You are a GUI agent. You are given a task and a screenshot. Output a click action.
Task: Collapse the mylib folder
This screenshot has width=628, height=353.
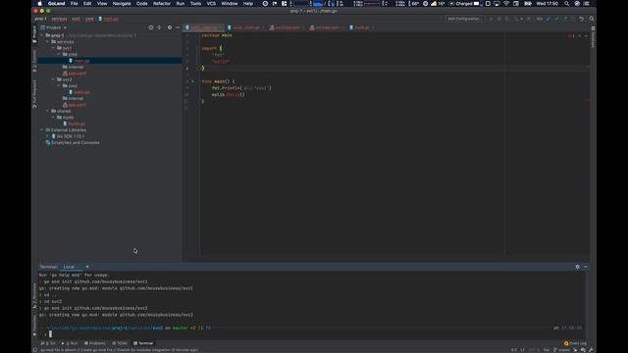53,118
